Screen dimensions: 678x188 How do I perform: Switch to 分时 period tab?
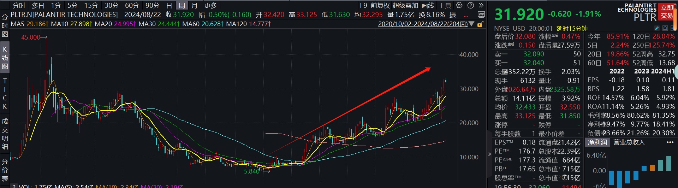pyautogui.click(x=19, y=5)
